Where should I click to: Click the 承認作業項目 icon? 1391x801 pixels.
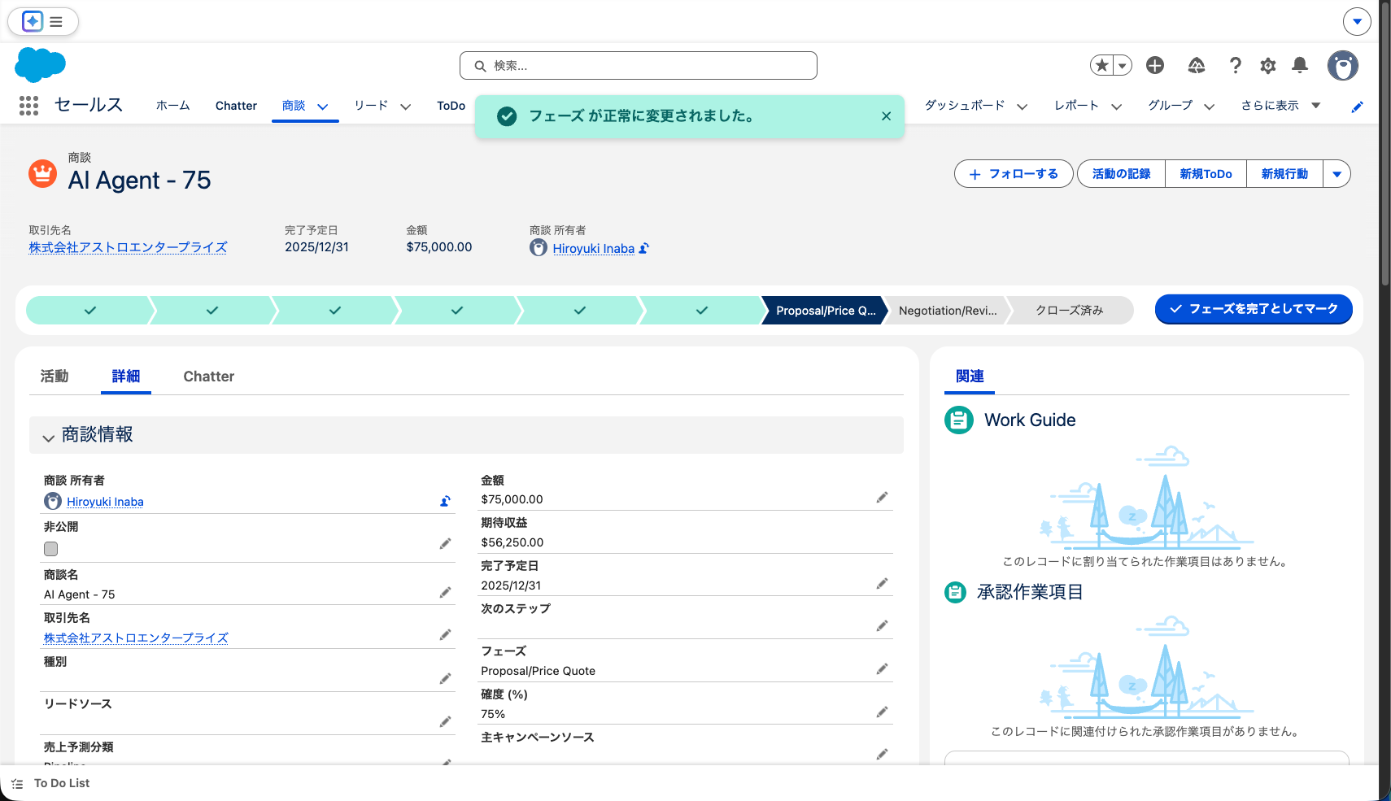click(955, 592)
